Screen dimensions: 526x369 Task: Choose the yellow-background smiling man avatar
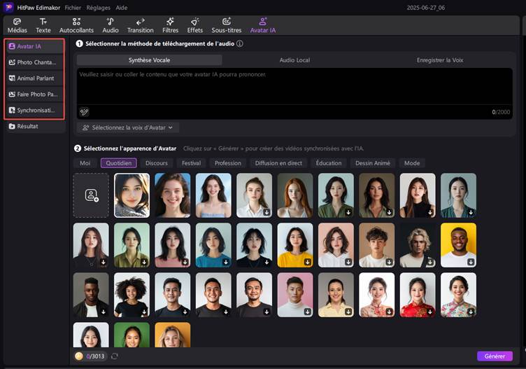click(x=459, y=245)
